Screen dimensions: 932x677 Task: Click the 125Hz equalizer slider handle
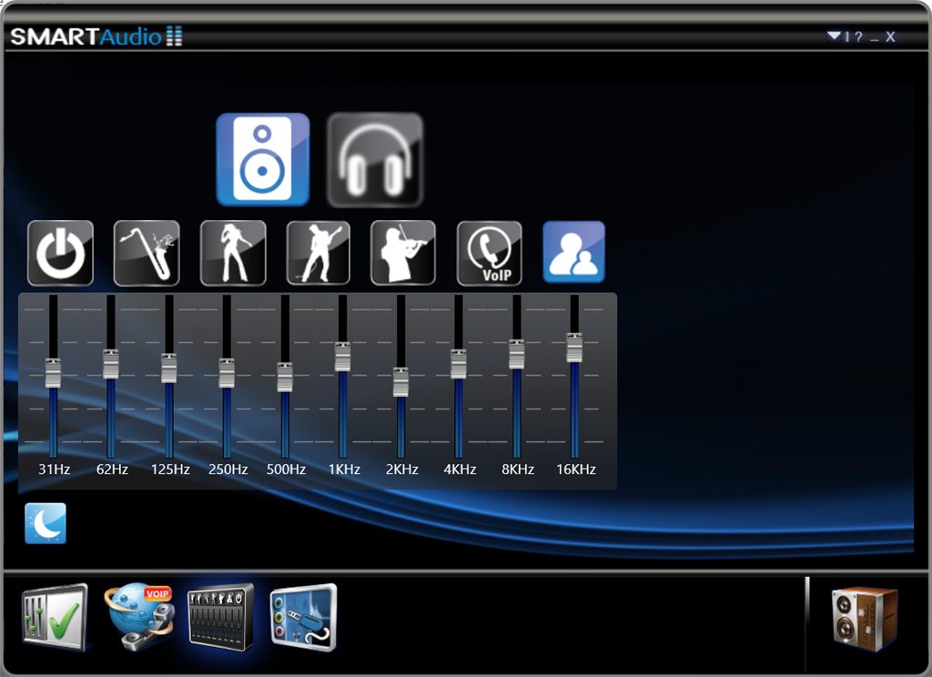(168, 369)
